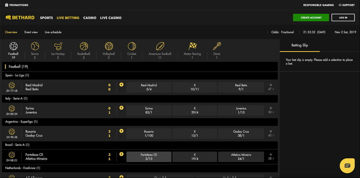This screenshot has width=360, height=178.
Task: Open the Support link
Action: click(x=347, y=5)
